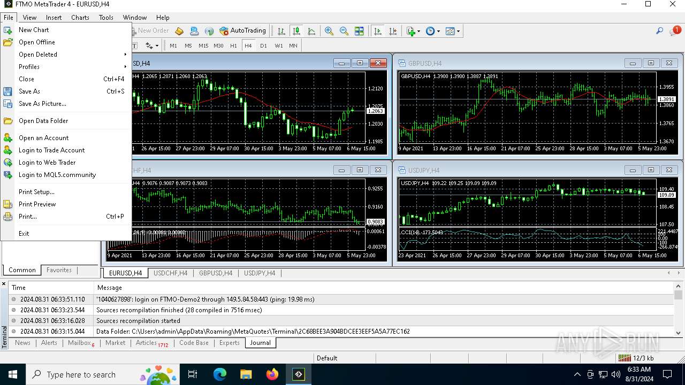Screen dimensions: 685x385
Task: Open the indicators list dropdown
Action: pyautogui.click(x=413, y=31)
